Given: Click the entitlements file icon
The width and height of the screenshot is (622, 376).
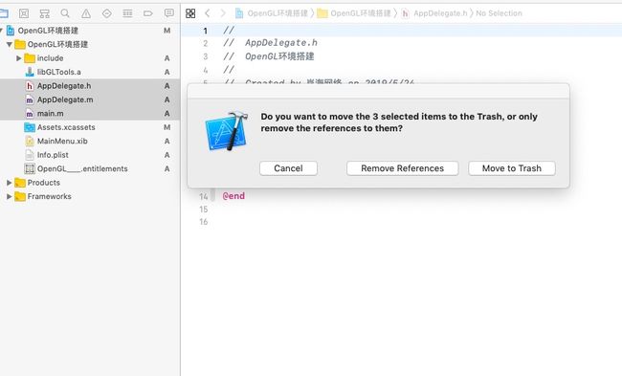Looking at the screenshot, I should click(30, 168).
